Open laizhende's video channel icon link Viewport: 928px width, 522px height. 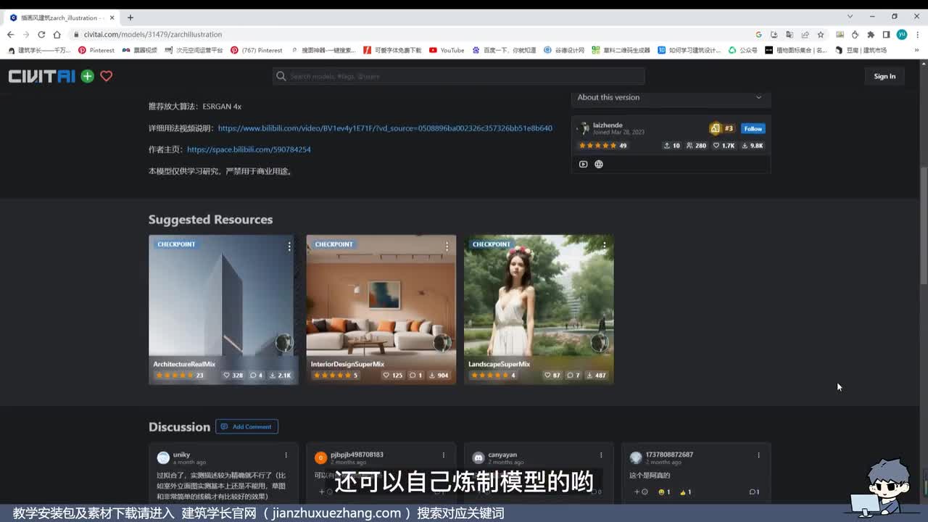click(x=583, y=164)
